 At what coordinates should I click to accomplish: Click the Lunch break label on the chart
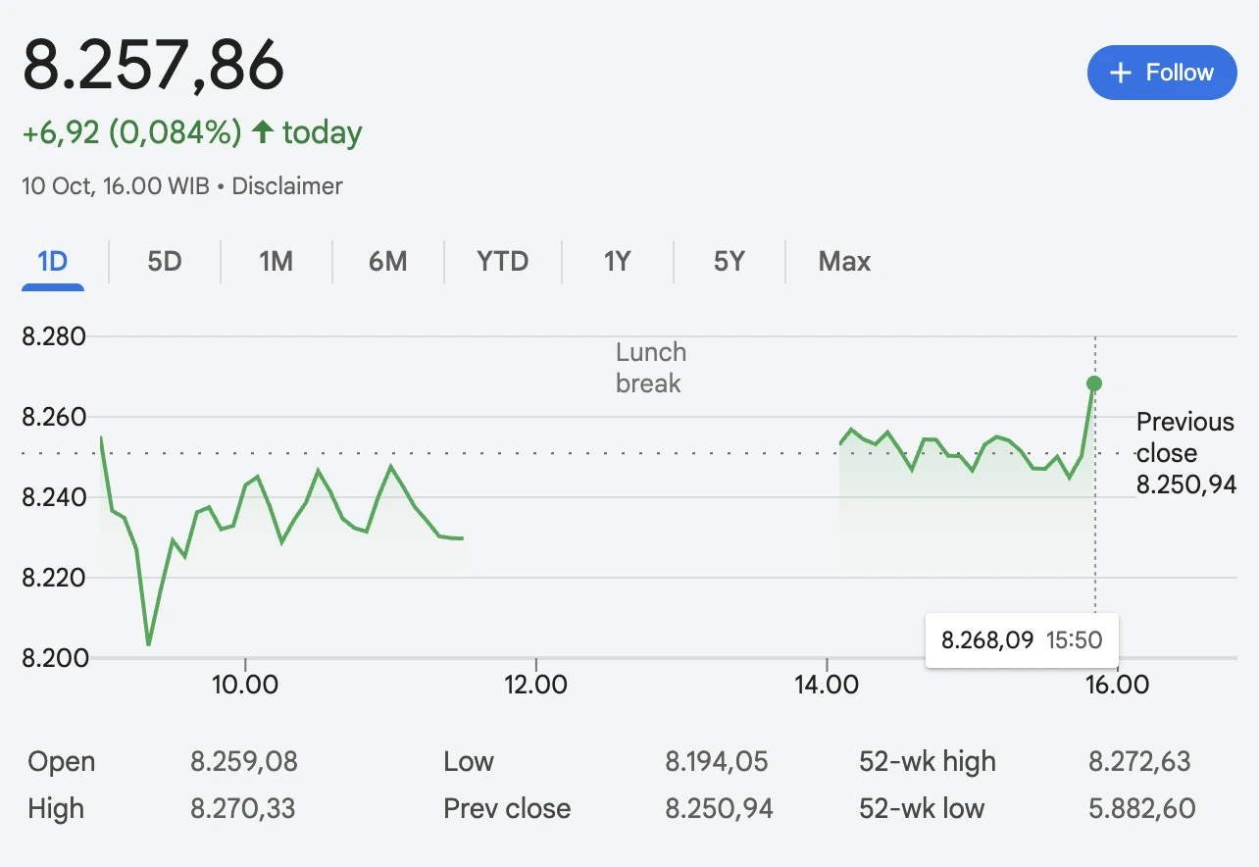point(649,368)
